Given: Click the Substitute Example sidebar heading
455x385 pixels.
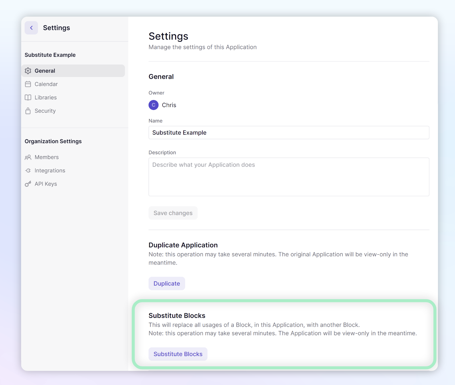Looking at the screenshot, I should pos(50,55).
